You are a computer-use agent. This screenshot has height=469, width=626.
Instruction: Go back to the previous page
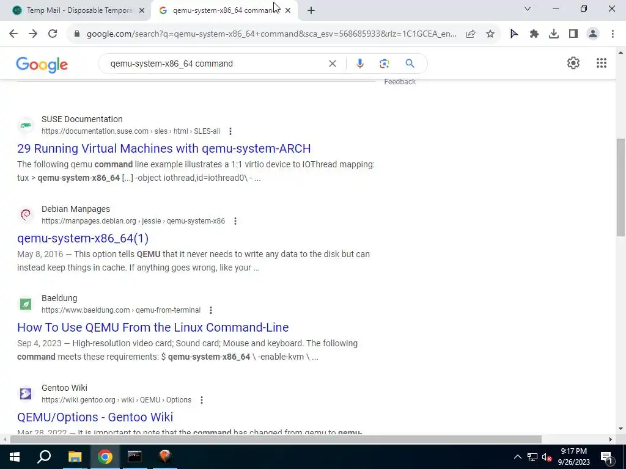[13, 34]
